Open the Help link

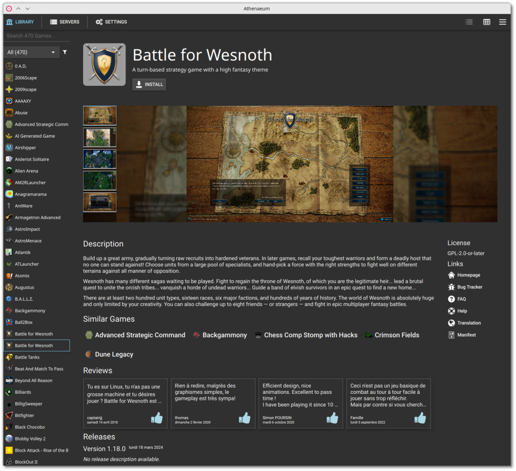458,311
